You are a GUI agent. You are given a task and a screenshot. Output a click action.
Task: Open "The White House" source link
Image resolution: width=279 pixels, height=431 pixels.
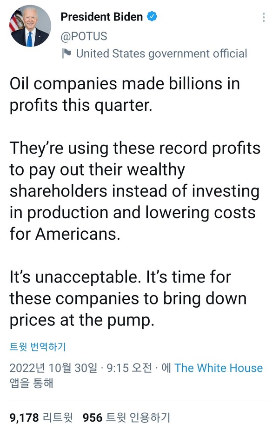coord(219,368)
